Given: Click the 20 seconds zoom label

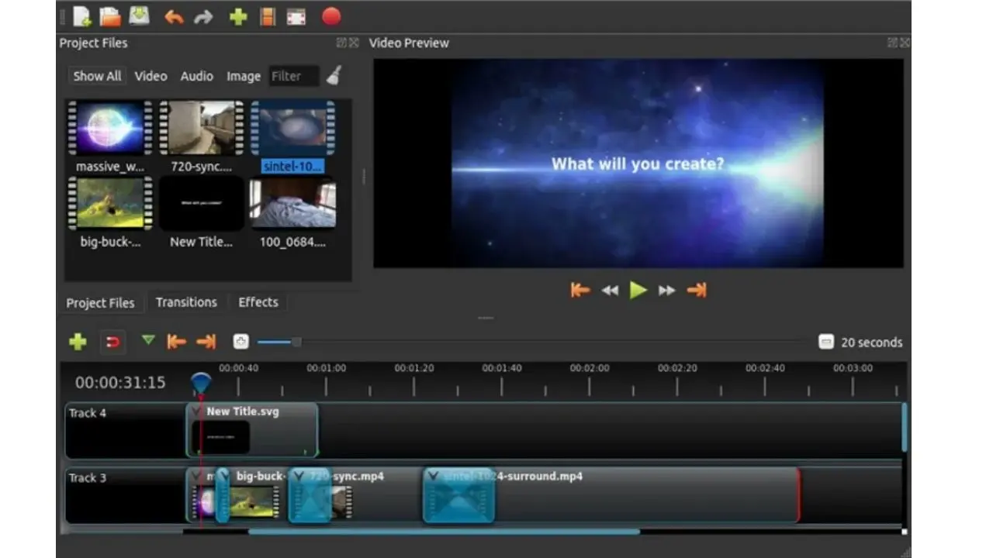Looking at the screenshot, I should (871, 342).
